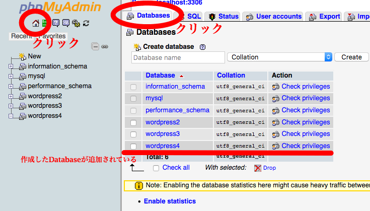
Task: Click information_schema database icon in tree
Action: [23, 66]
